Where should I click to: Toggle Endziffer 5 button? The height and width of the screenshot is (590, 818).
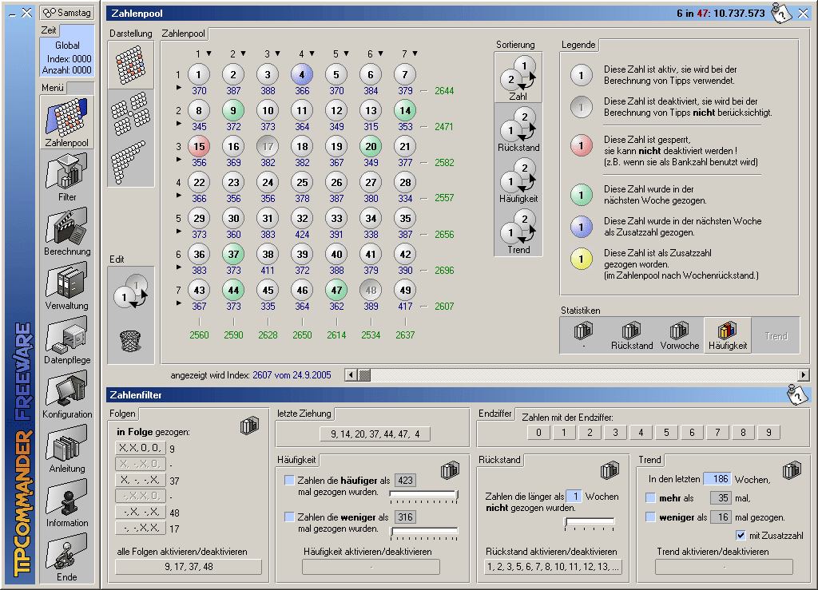[666, 432]
